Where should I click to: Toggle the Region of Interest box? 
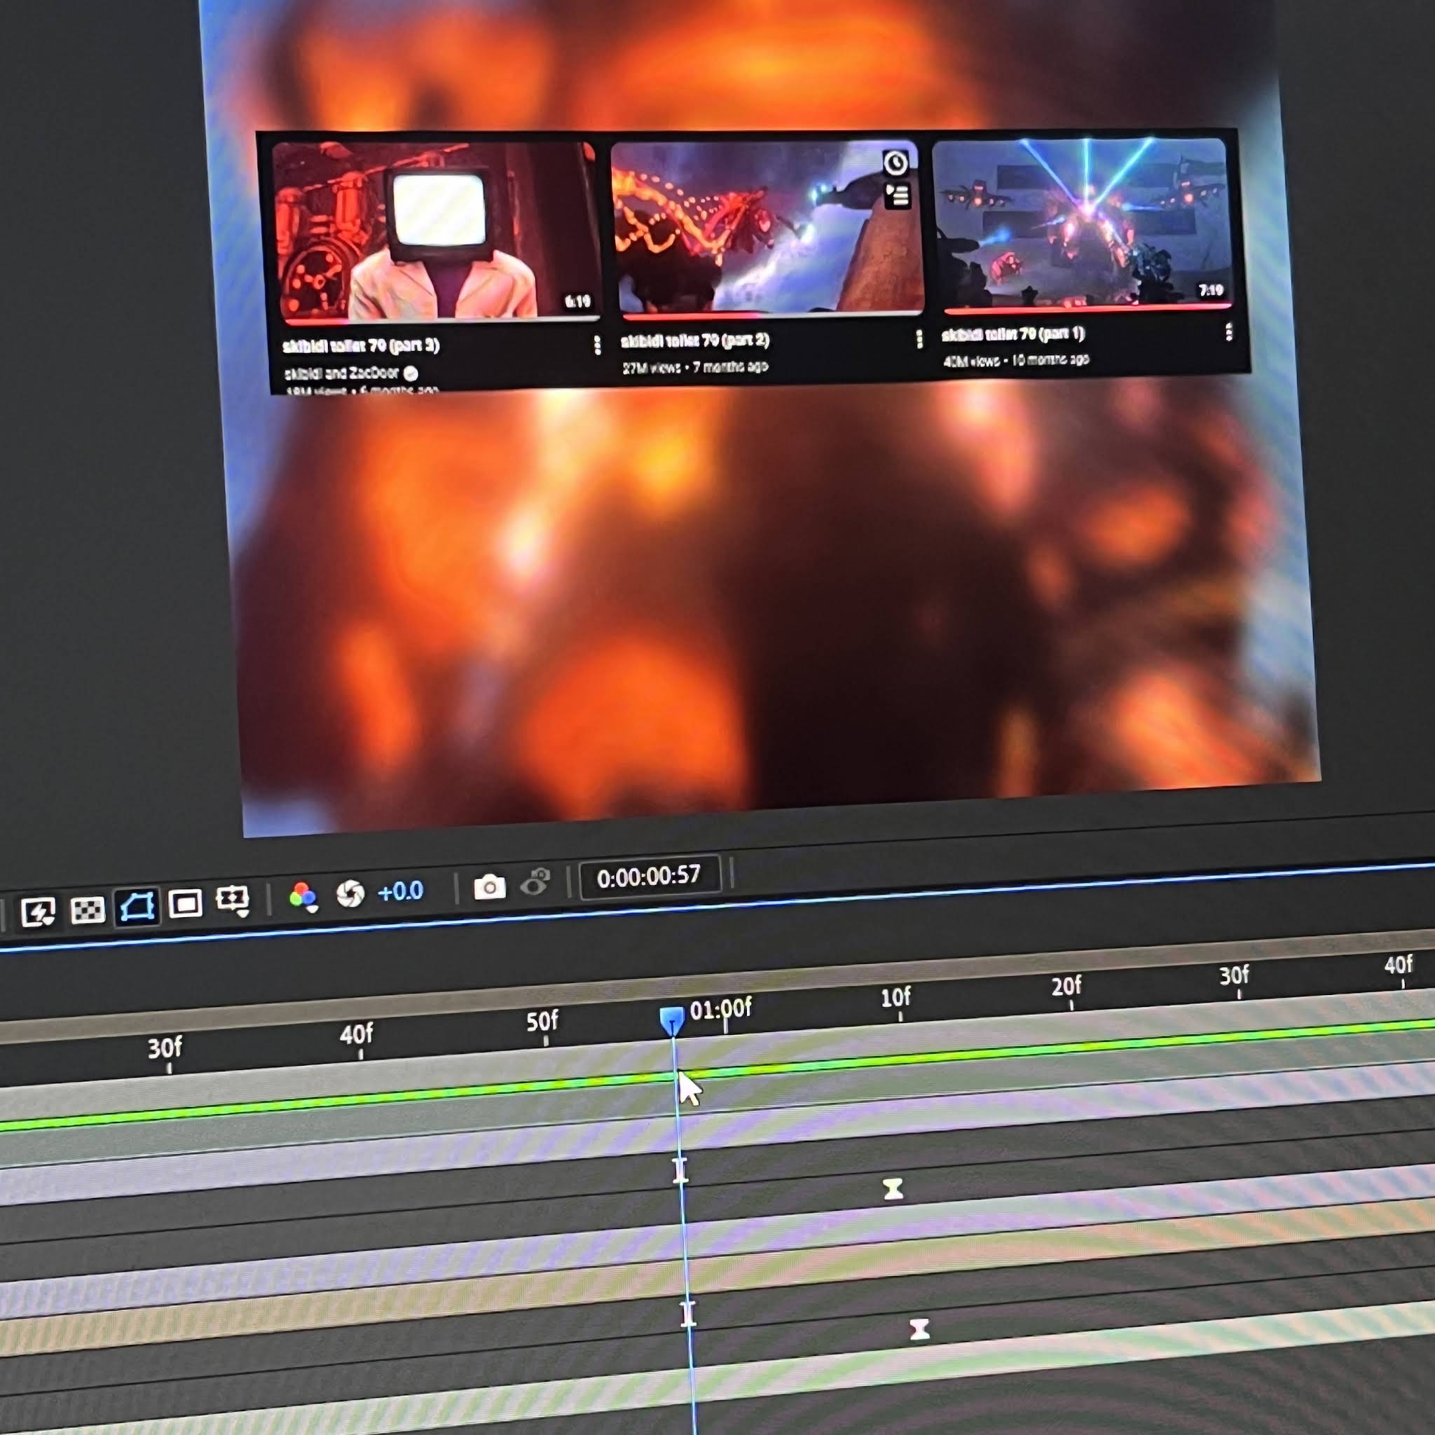click(x=185, y=903)
